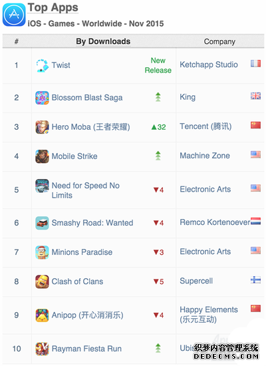Click the France flag next to Ketchapp
Screen dimensions: 266x366
point(256,63)
